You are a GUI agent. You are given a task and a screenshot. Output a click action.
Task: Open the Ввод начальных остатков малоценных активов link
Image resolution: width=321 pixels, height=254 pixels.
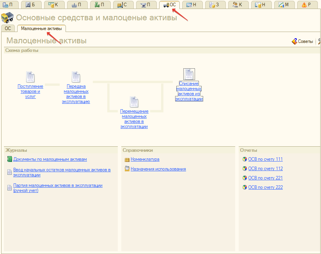point(62,172)
